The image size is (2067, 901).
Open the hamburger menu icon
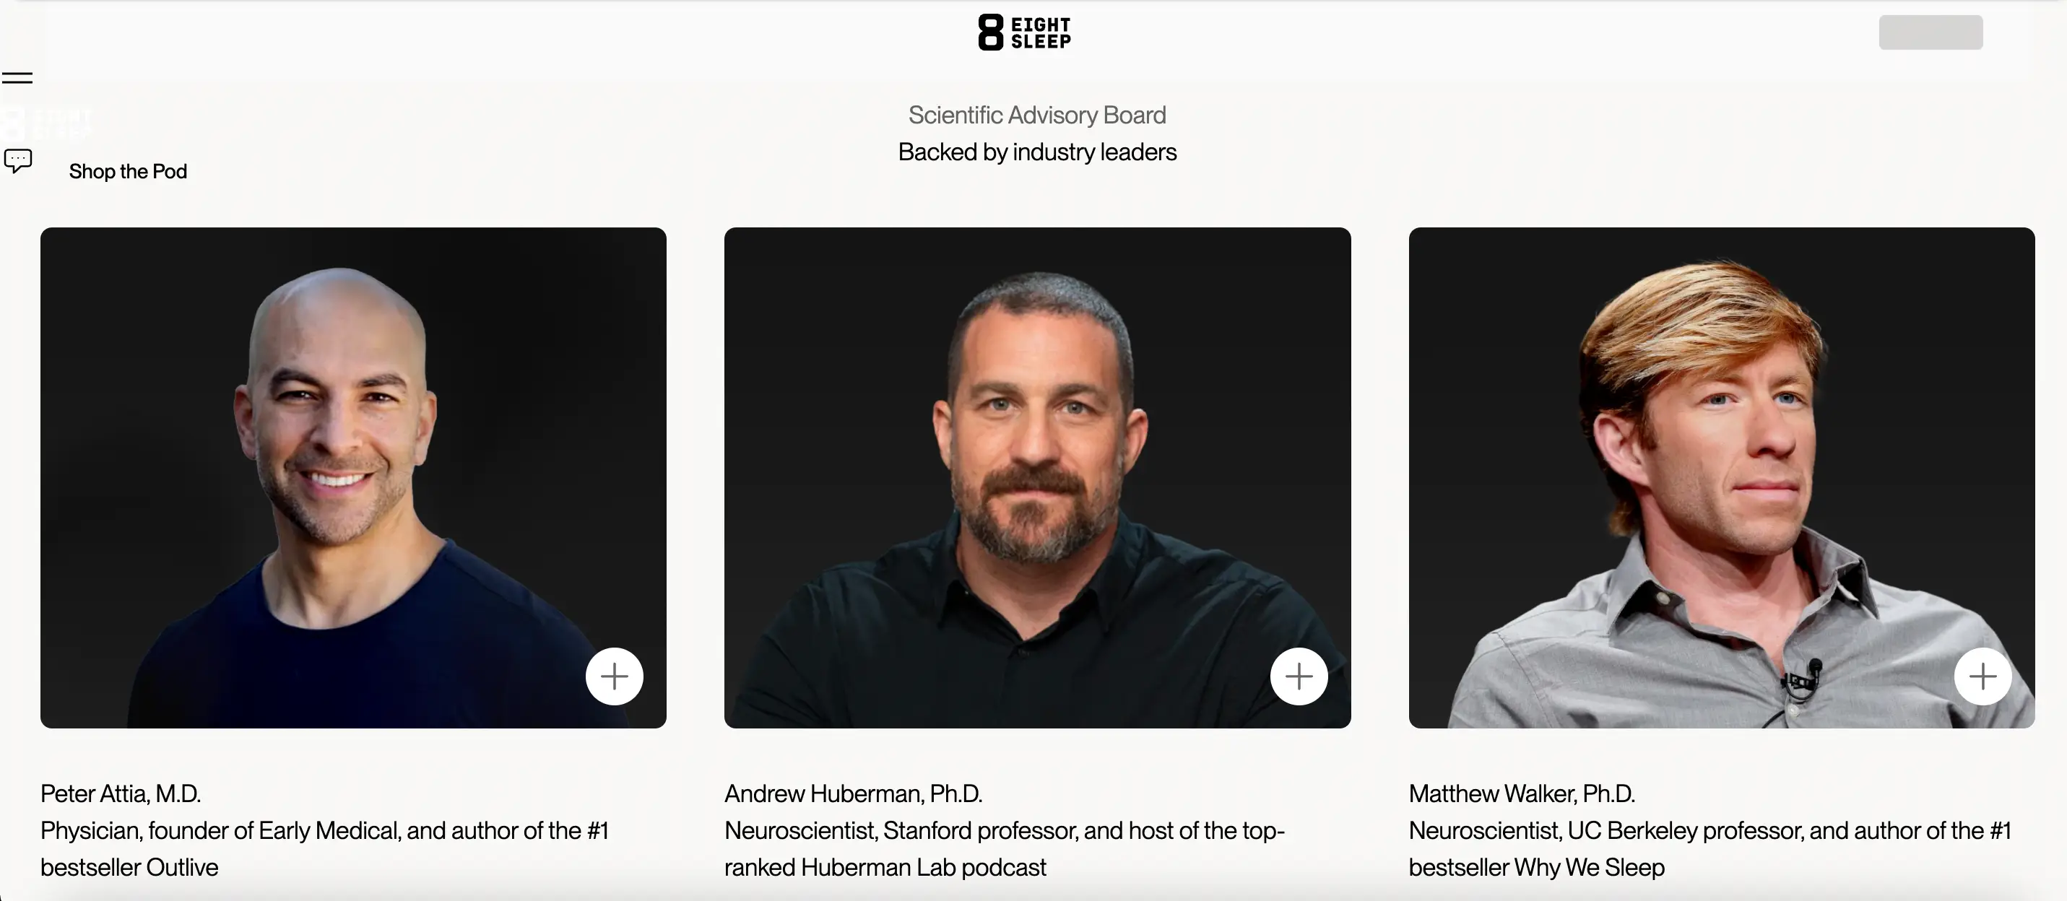tap(17, 78)
